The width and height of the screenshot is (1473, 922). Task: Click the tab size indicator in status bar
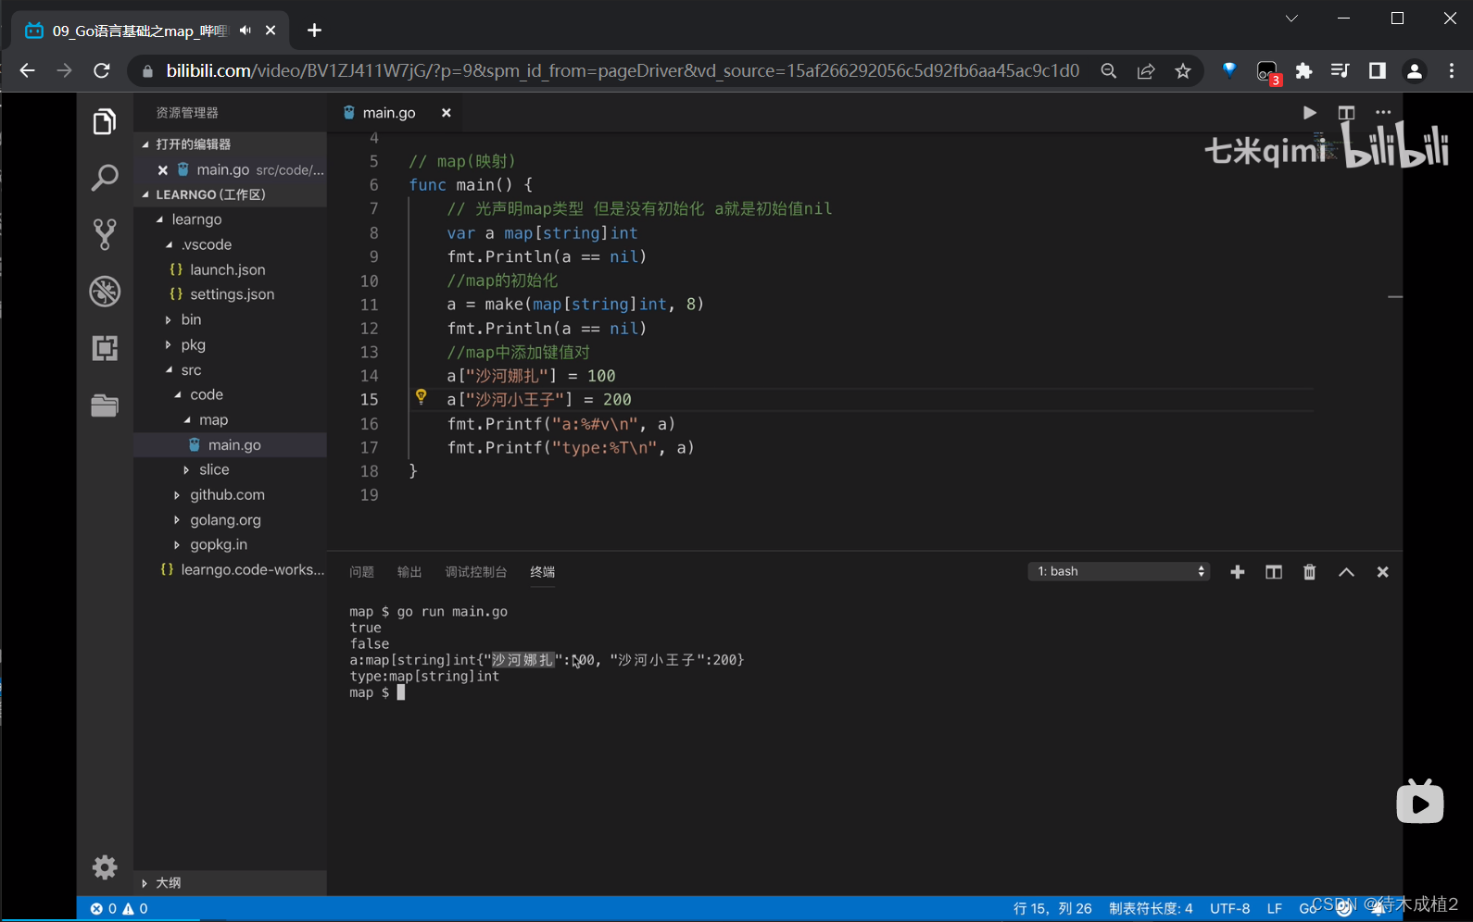coord(1151,909)
